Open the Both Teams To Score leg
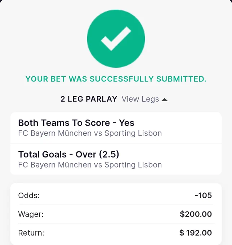 pos(116,128)
